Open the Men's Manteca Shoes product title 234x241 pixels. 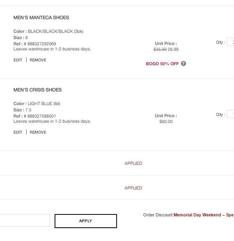coord(41,18)
